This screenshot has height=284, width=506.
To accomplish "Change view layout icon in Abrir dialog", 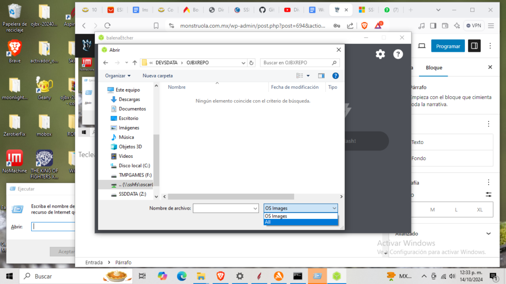I will 299,75.
